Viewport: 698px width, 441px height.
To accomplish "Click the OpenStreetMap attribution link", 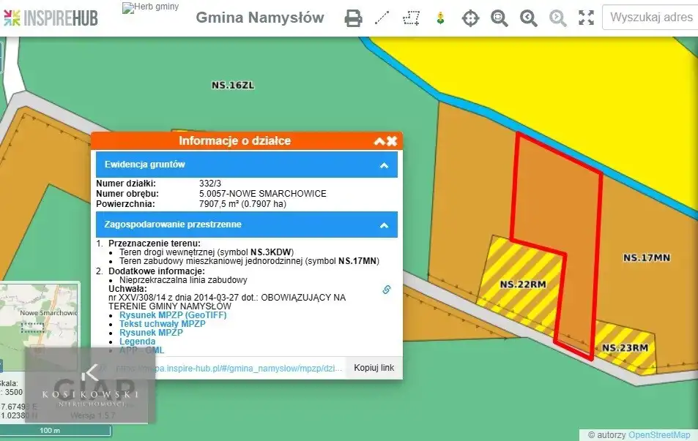I will (x=658, y=434).
